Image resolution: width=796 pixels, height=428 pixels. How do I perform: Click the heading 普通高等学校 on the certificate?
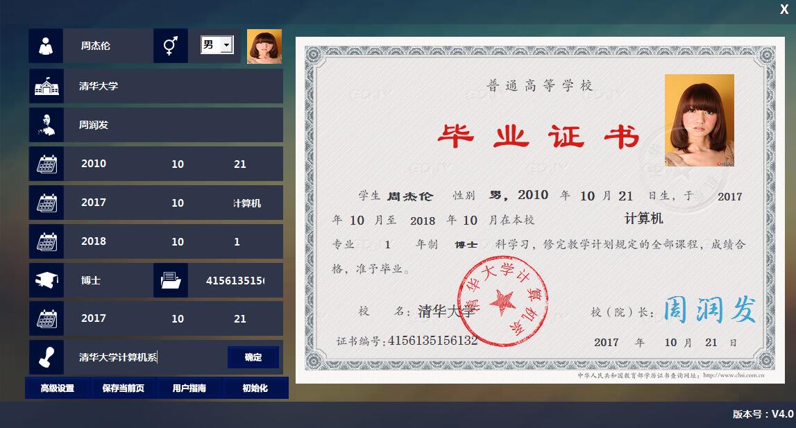click(x=539, y=85)
